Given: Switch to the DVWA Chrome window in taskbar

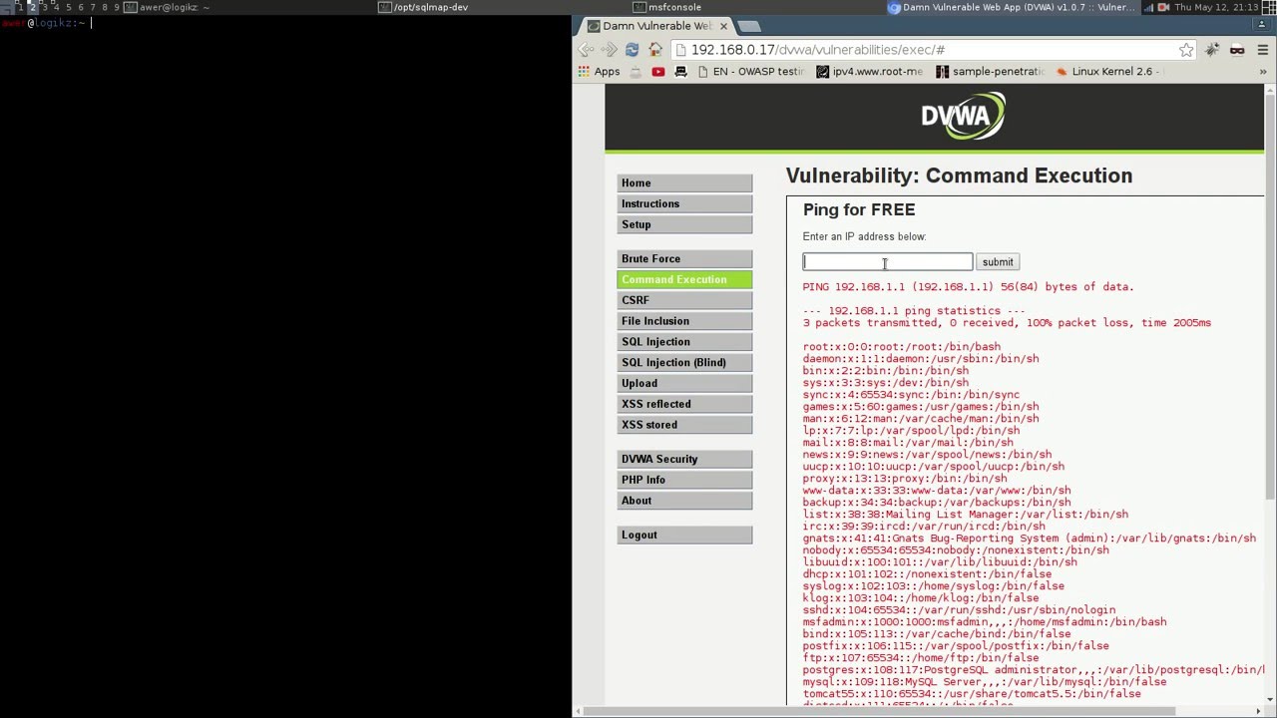Looking at the screenshot, I should tap(1012, 7).
